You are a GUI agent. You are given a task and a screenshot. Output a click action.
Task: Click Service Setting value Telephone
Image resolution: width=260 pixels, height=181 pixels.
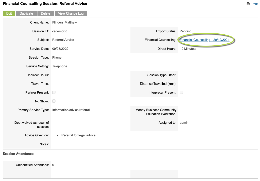(60, 66)
